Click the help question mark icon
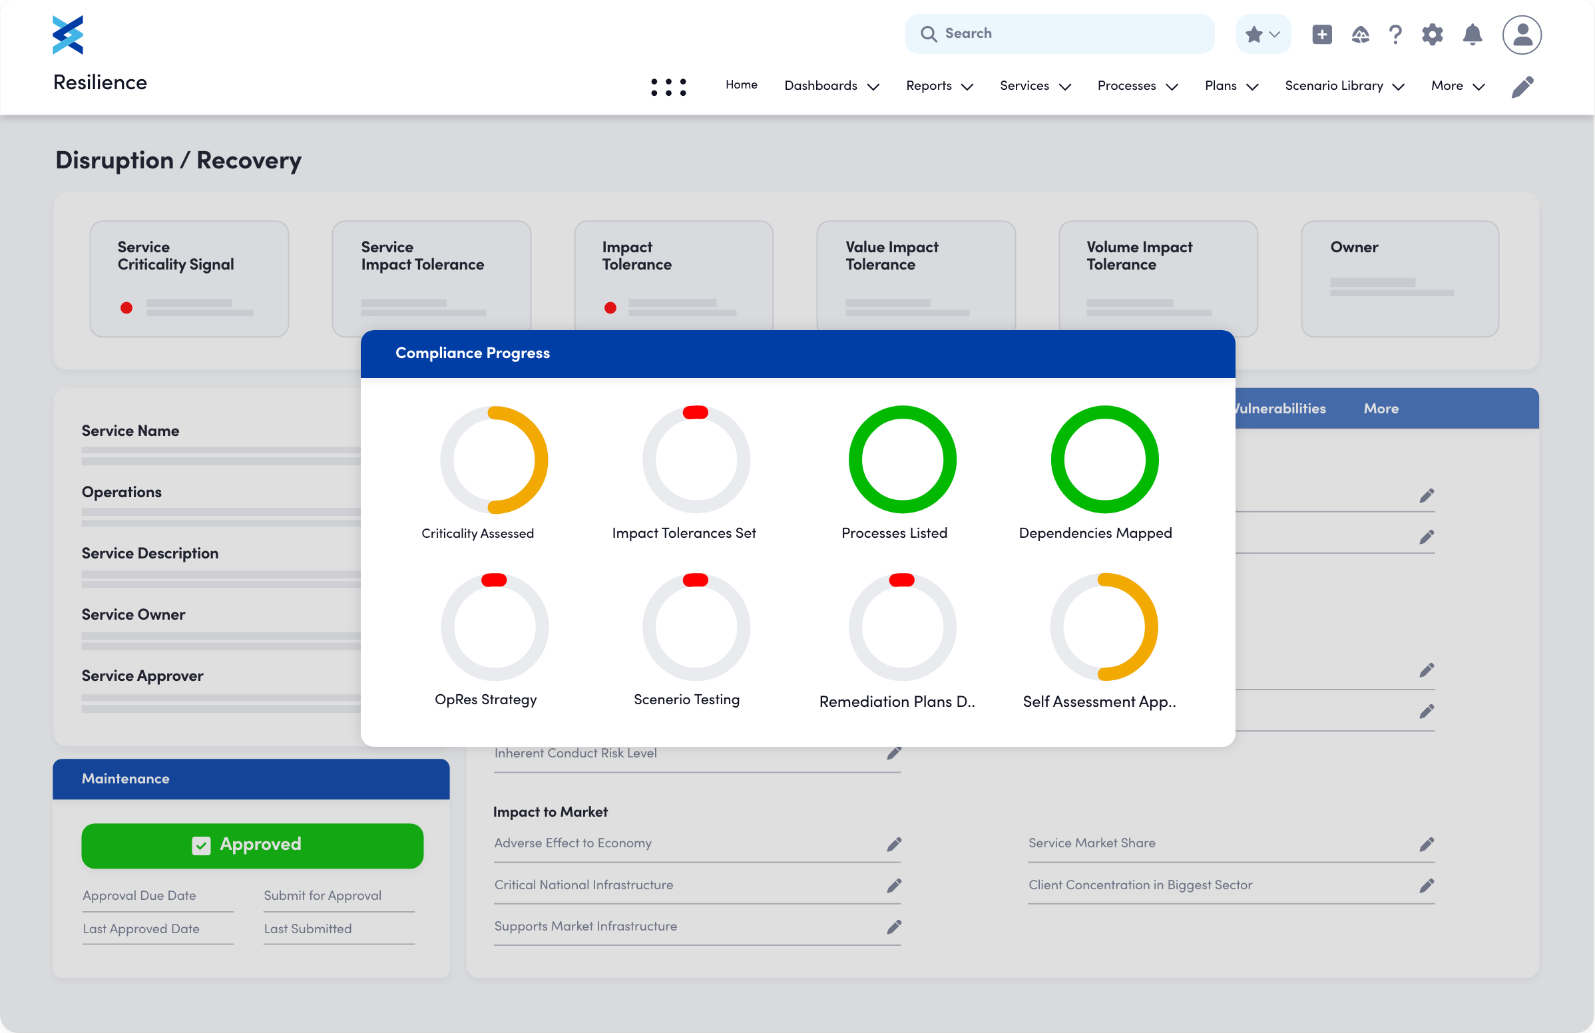Viewport: 1595px width, 1033px height. click(x=1395, y=34)
